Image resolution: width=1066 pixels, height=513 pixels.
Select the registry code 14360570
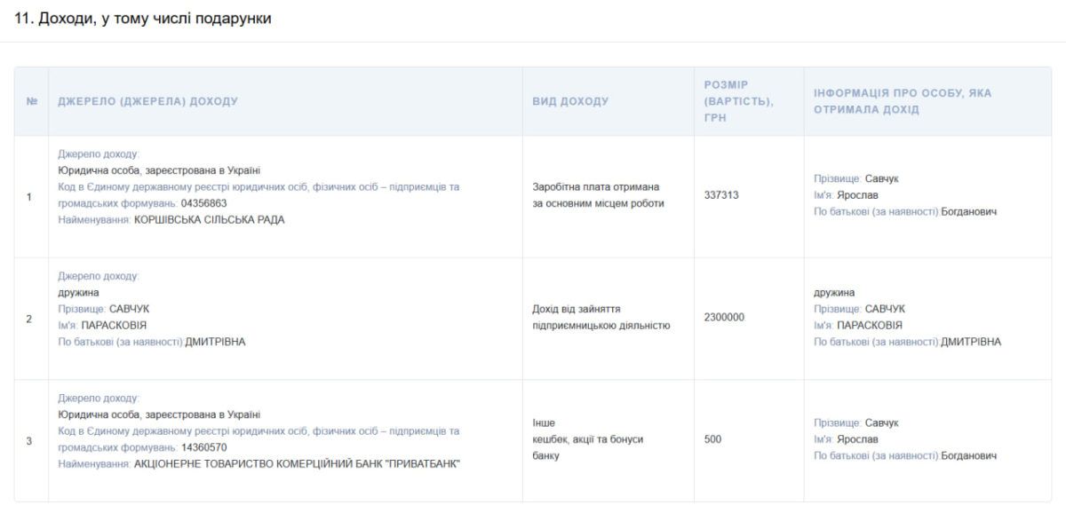click(203, 447)
